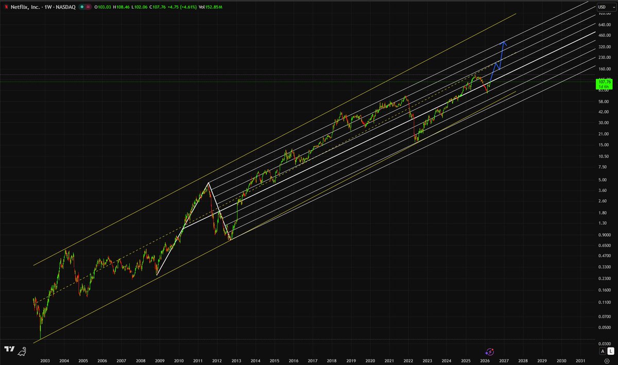The height and width of the screenshot is (365, 618).
Task: Click the 2003 label on the time axis
Action: tap(44, 361)
